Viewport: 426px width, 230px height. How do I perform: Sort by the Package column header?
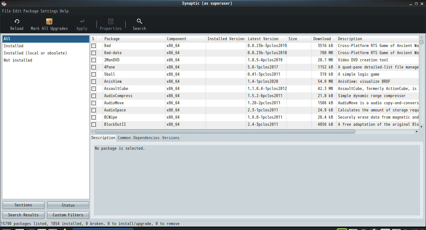pos(134,39)
